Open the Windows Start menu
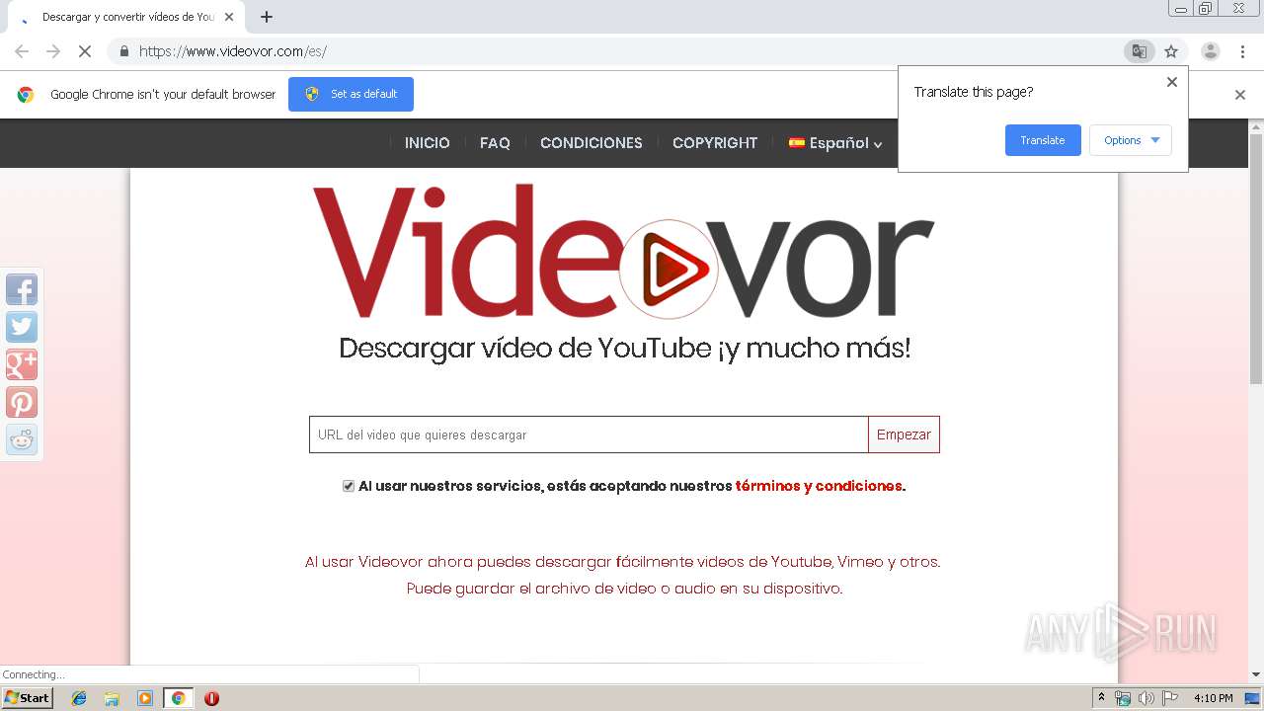The height and width of the screenshot is (711, 1264). tap(27, 698)
